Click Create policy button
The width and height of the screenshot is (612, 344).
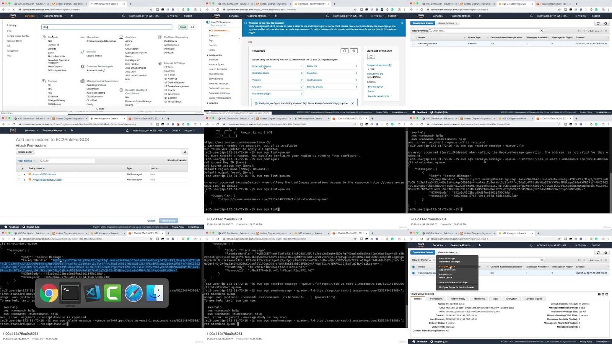[25, 152]
